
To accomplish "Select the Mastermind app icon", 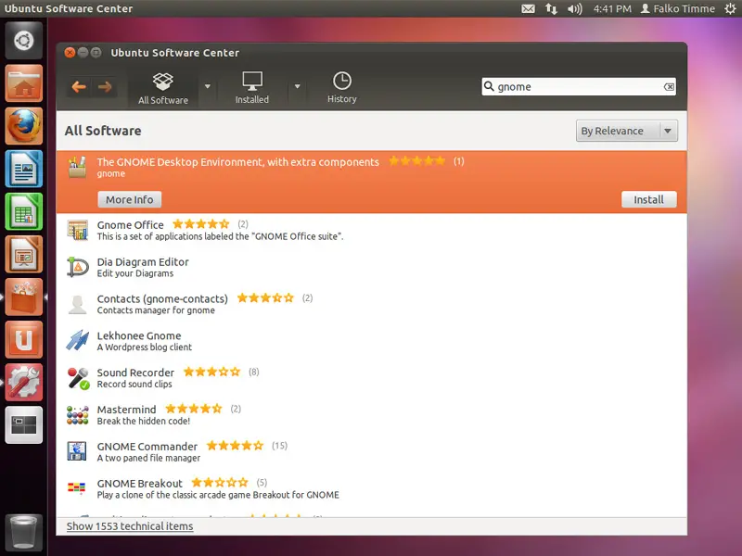I will pyautogui.click(x=78, y=415).
